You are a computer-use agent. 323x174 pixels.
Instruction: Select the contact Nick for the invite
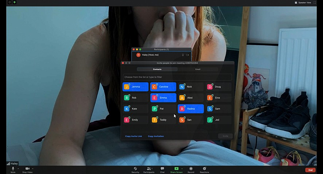(191, 87)
